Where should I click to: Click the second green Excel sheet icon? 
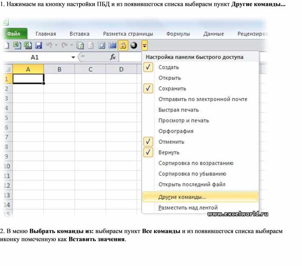[28, 45]
